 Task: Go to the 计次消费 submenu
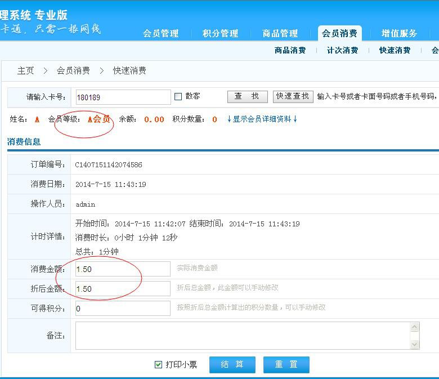[x=342, y=50]
